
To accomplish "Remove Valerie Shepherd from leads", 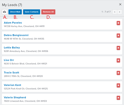I will pos(118,98).
